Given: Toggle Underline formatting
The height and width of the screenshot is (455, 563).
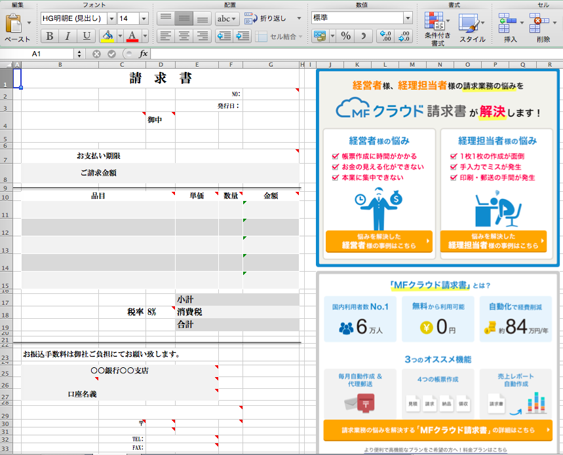Looking at the screenshot, I should pyautogui.click(x=87, y=36).
